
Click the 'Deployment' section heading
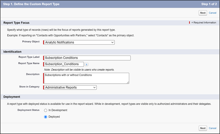point(12,97)
